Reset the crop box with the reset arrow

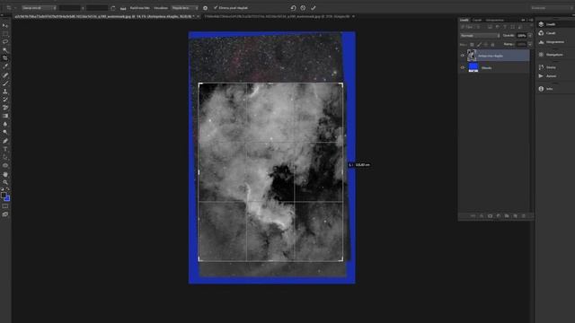click(x=293, y=8)
